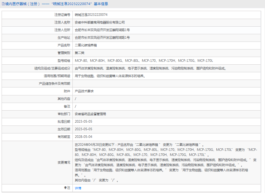Select the 注册证编号 label
Viewport: 265px width, 193px height.
pyautogui.click(x=62, y=15)
